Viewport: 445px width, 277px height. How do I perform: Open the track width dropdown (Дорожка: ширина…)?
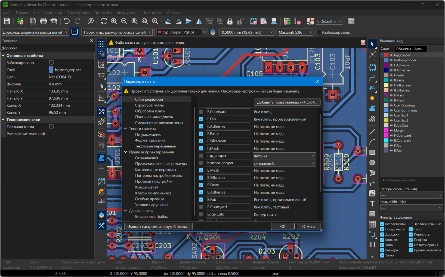click(35, 32)
